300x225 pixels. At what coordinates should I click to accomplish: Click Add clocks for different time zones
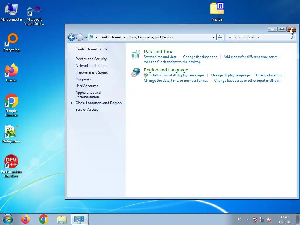click(x=250, y=57)
